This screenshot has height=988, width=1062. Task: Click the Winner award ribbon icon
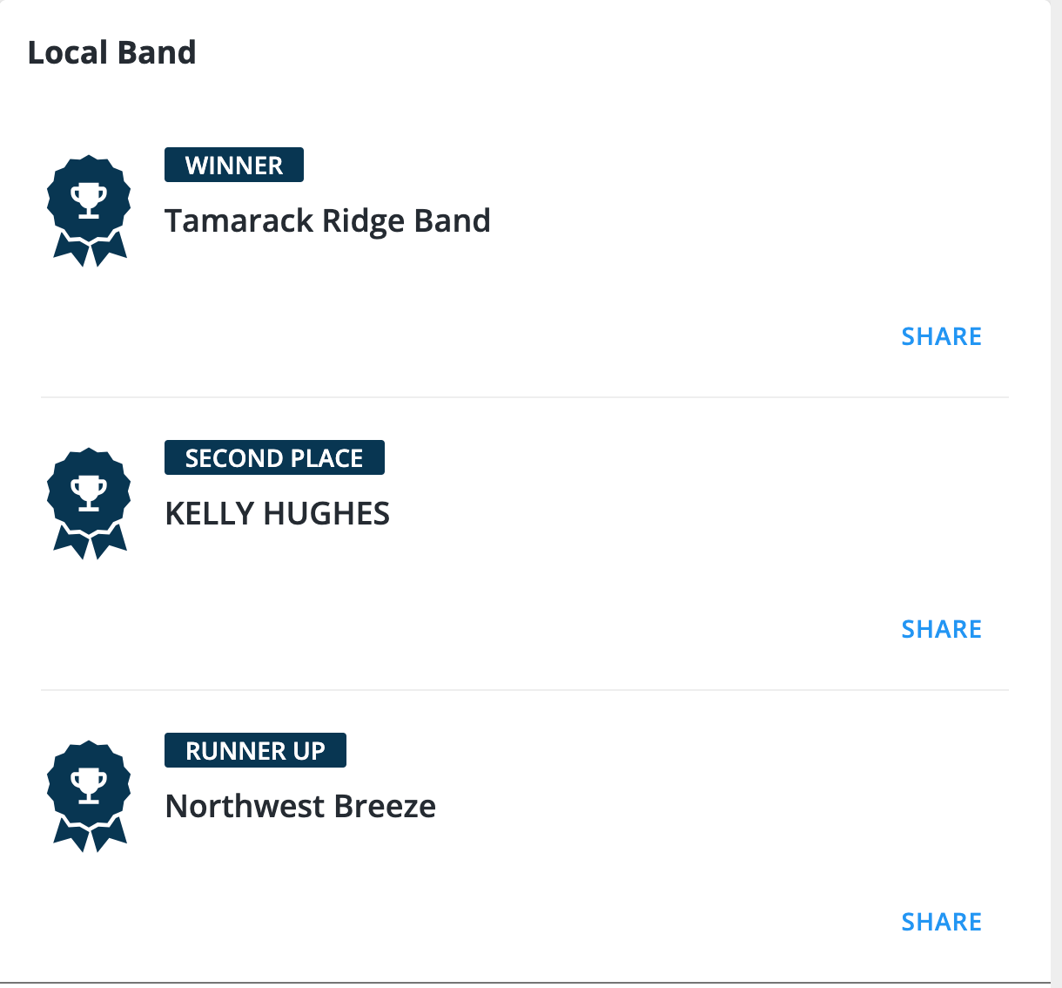click(x=89, y=211)
